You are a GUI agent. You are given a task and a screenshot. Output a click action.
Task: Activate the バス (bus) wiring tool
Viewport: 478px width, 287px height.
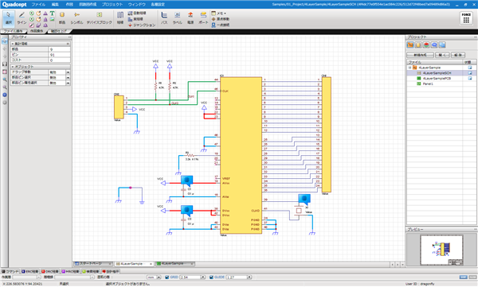click(164, 18)
